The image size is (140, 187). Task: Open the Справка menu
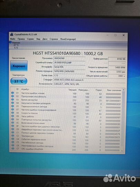[x=54, y=39]
